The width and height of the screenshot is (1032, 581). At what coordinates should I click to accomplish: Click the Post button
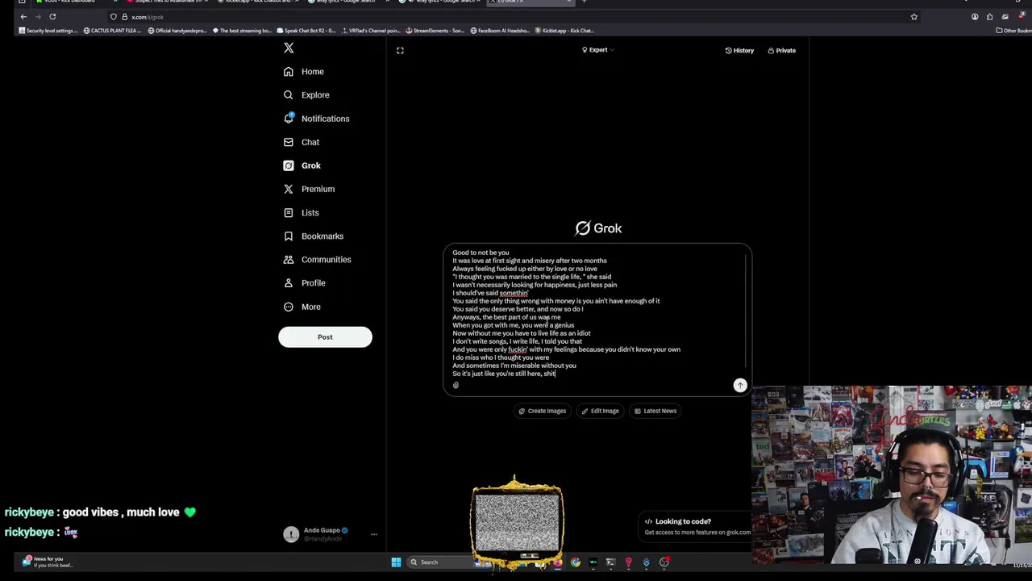click(325, 336)
